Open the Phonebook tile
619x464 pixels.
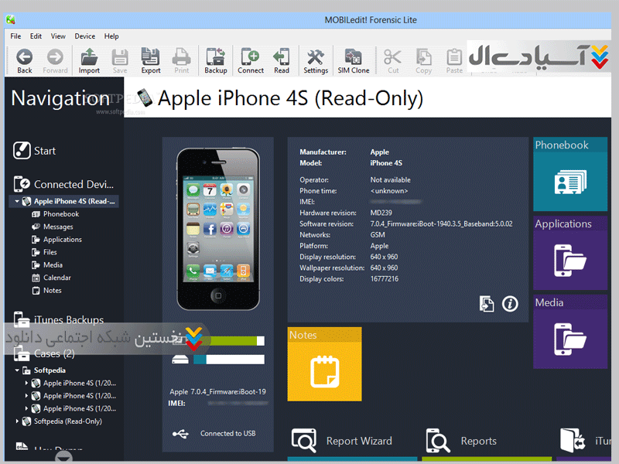pyautogui.click(x=570, y=176)
